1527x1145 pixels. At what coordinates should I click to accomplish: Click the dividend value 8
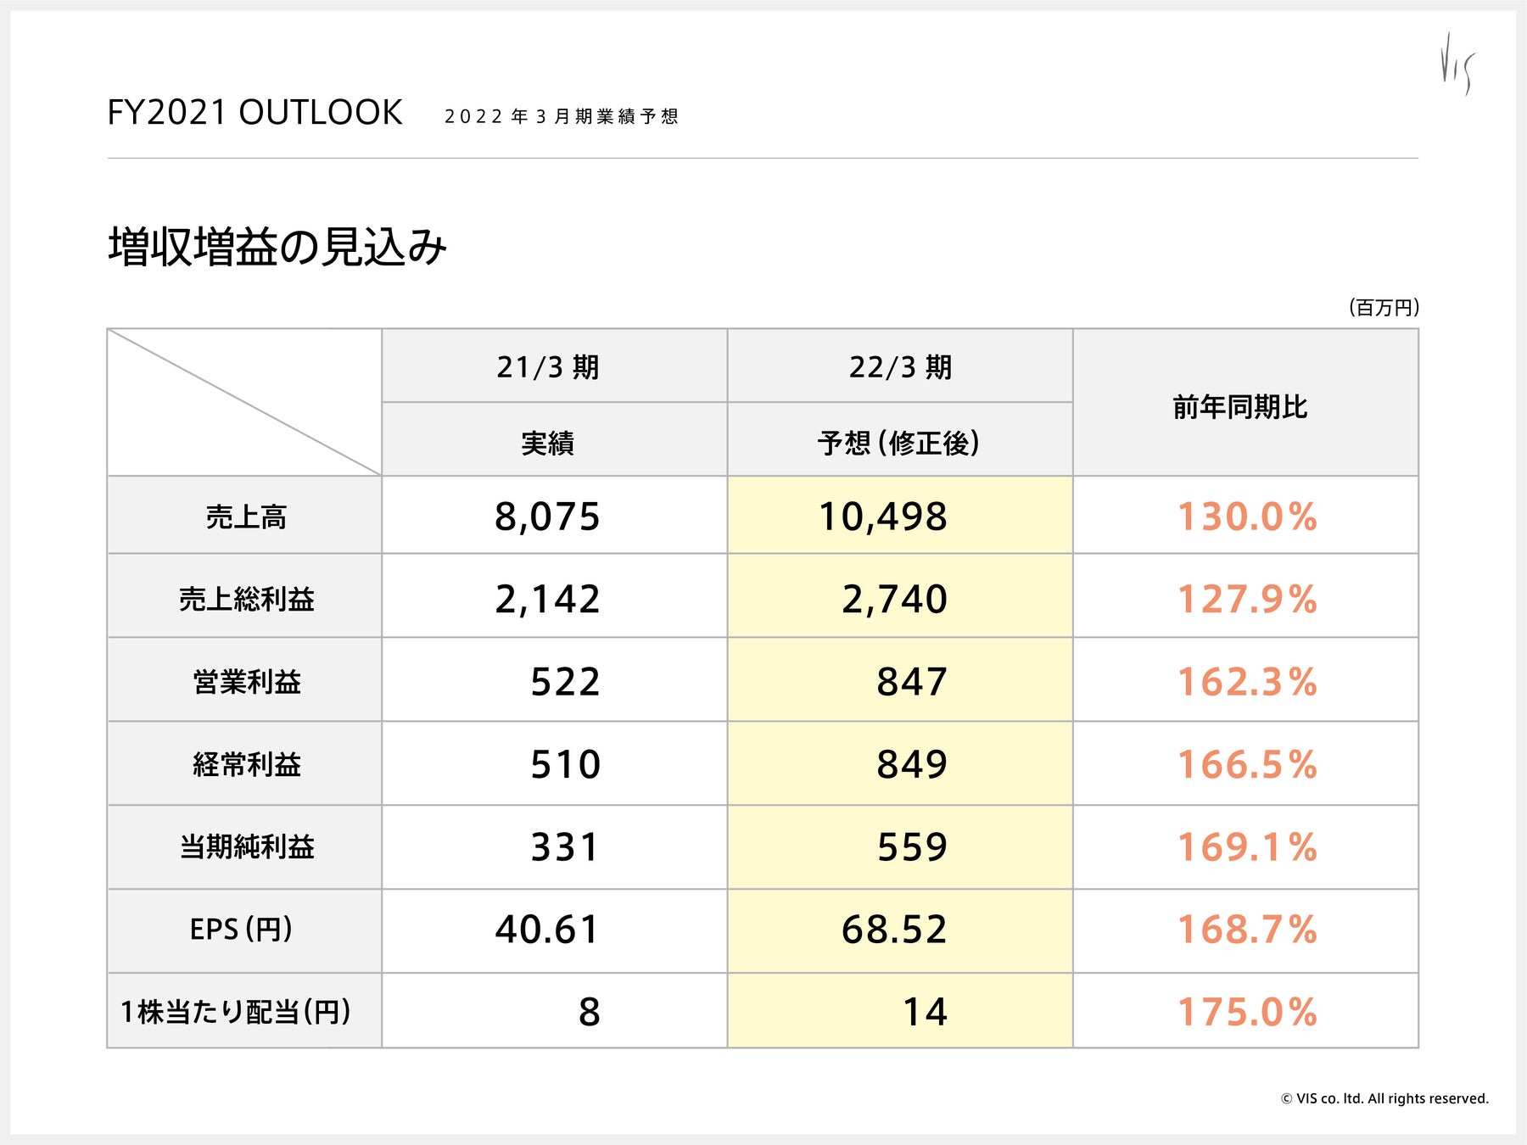coord(590,1012)
